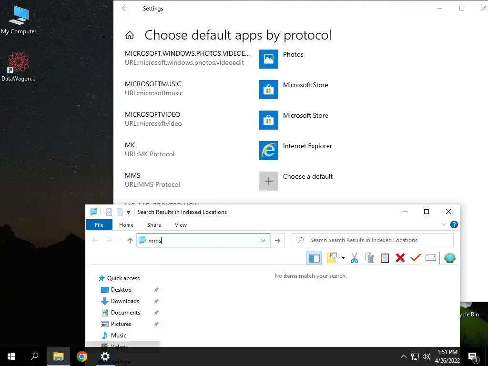This screenshot has height=366, width=488.
Task: Click the address bar containing mms
Action: point(203,240)
